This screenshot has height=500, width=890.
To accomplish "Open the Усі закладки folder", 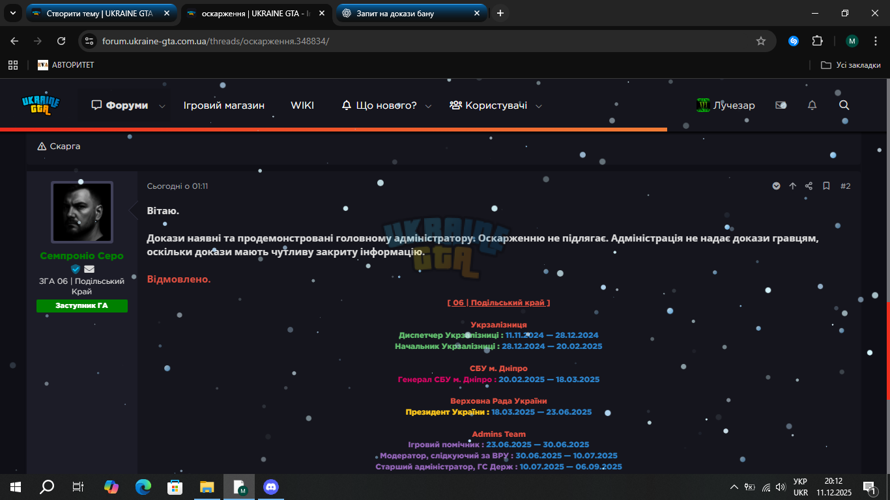I will [x=851, y=65].
